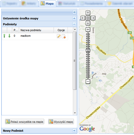Image resolution: width=134 pixels, height=135 pixels.
Task: Collapse the left panel with double chevron
Action: pos(74,12)
